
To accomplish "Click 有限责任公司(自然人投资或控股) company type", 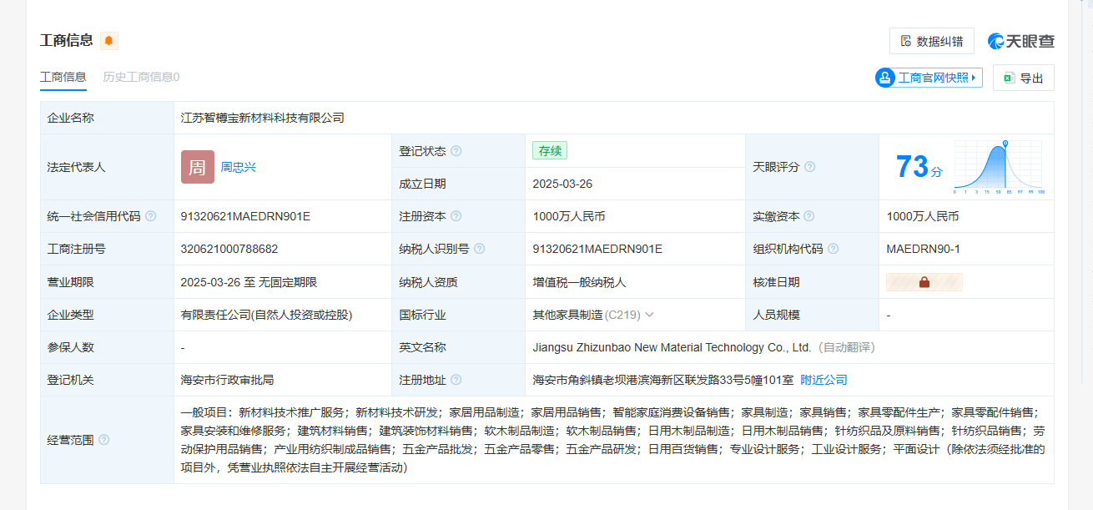I will (x=266, y=315).
